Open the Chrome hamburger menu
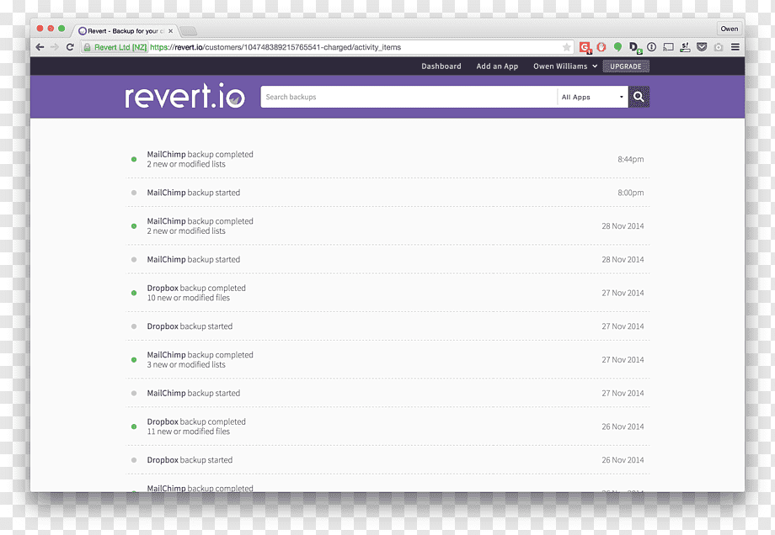The image size is (775, 535). coord(735,47)
